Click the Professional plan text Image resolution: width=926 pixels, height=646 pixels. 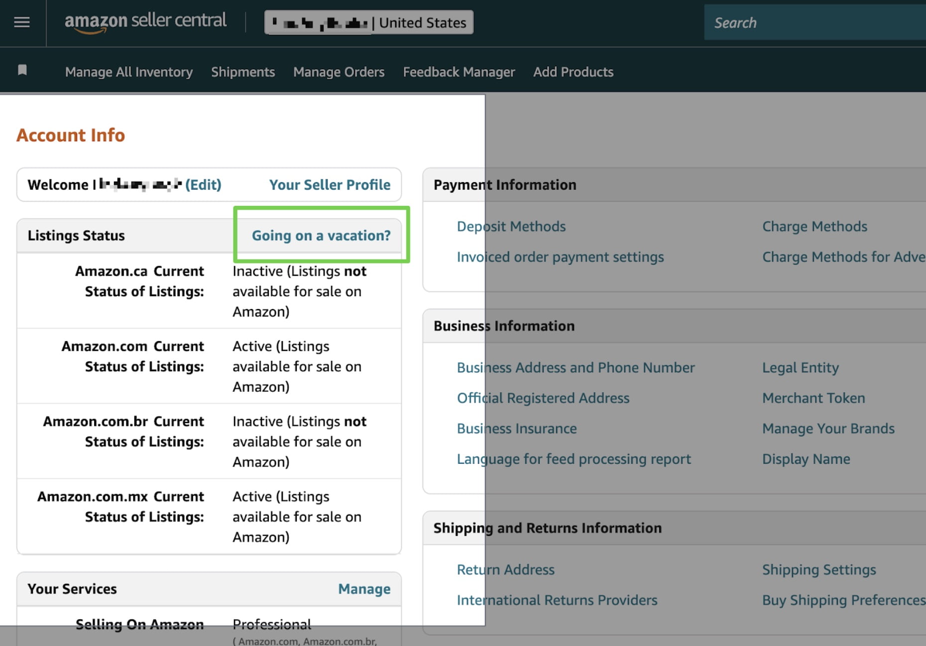(272, 624)
